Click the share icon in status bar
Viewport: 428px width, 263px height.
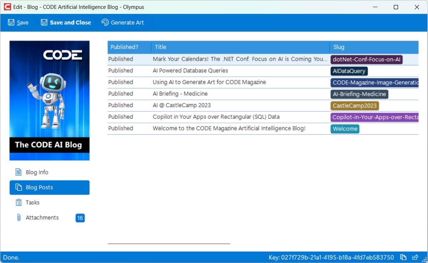415,257
